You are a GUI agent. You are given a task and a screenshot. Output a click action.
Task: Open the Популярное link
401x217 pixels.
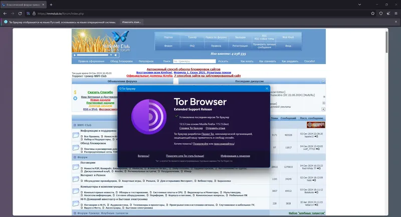tap(146, 61)
